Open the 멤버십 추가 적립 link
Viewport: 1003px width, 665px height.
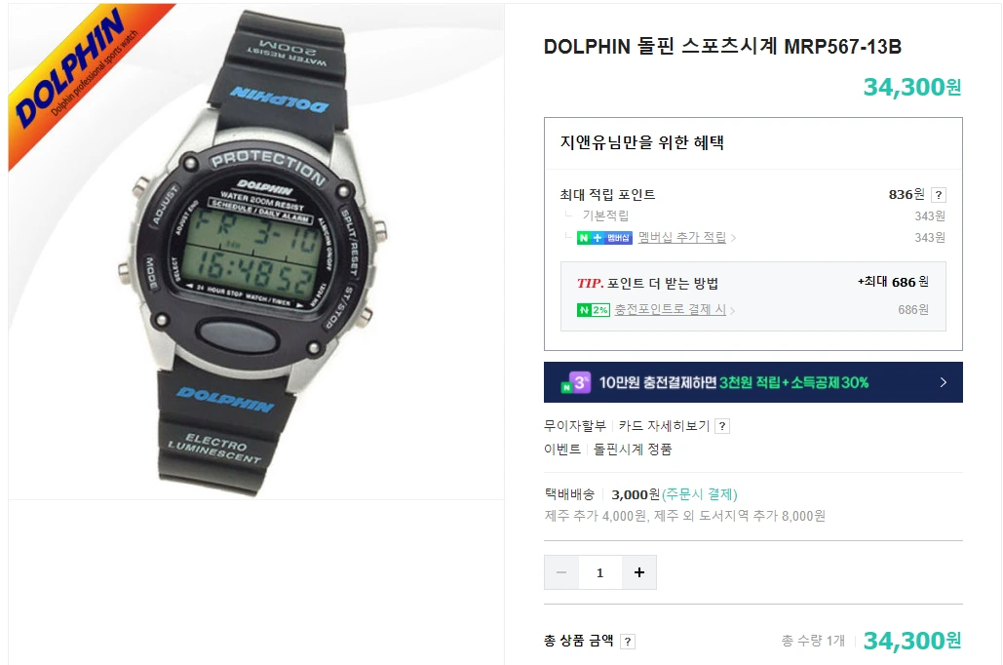pyautogui.click(x=682, y=238)
